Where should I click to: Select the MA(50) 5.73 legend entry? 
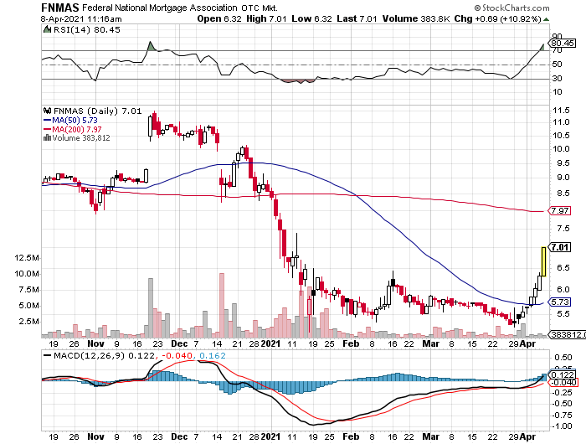point(70,121)
